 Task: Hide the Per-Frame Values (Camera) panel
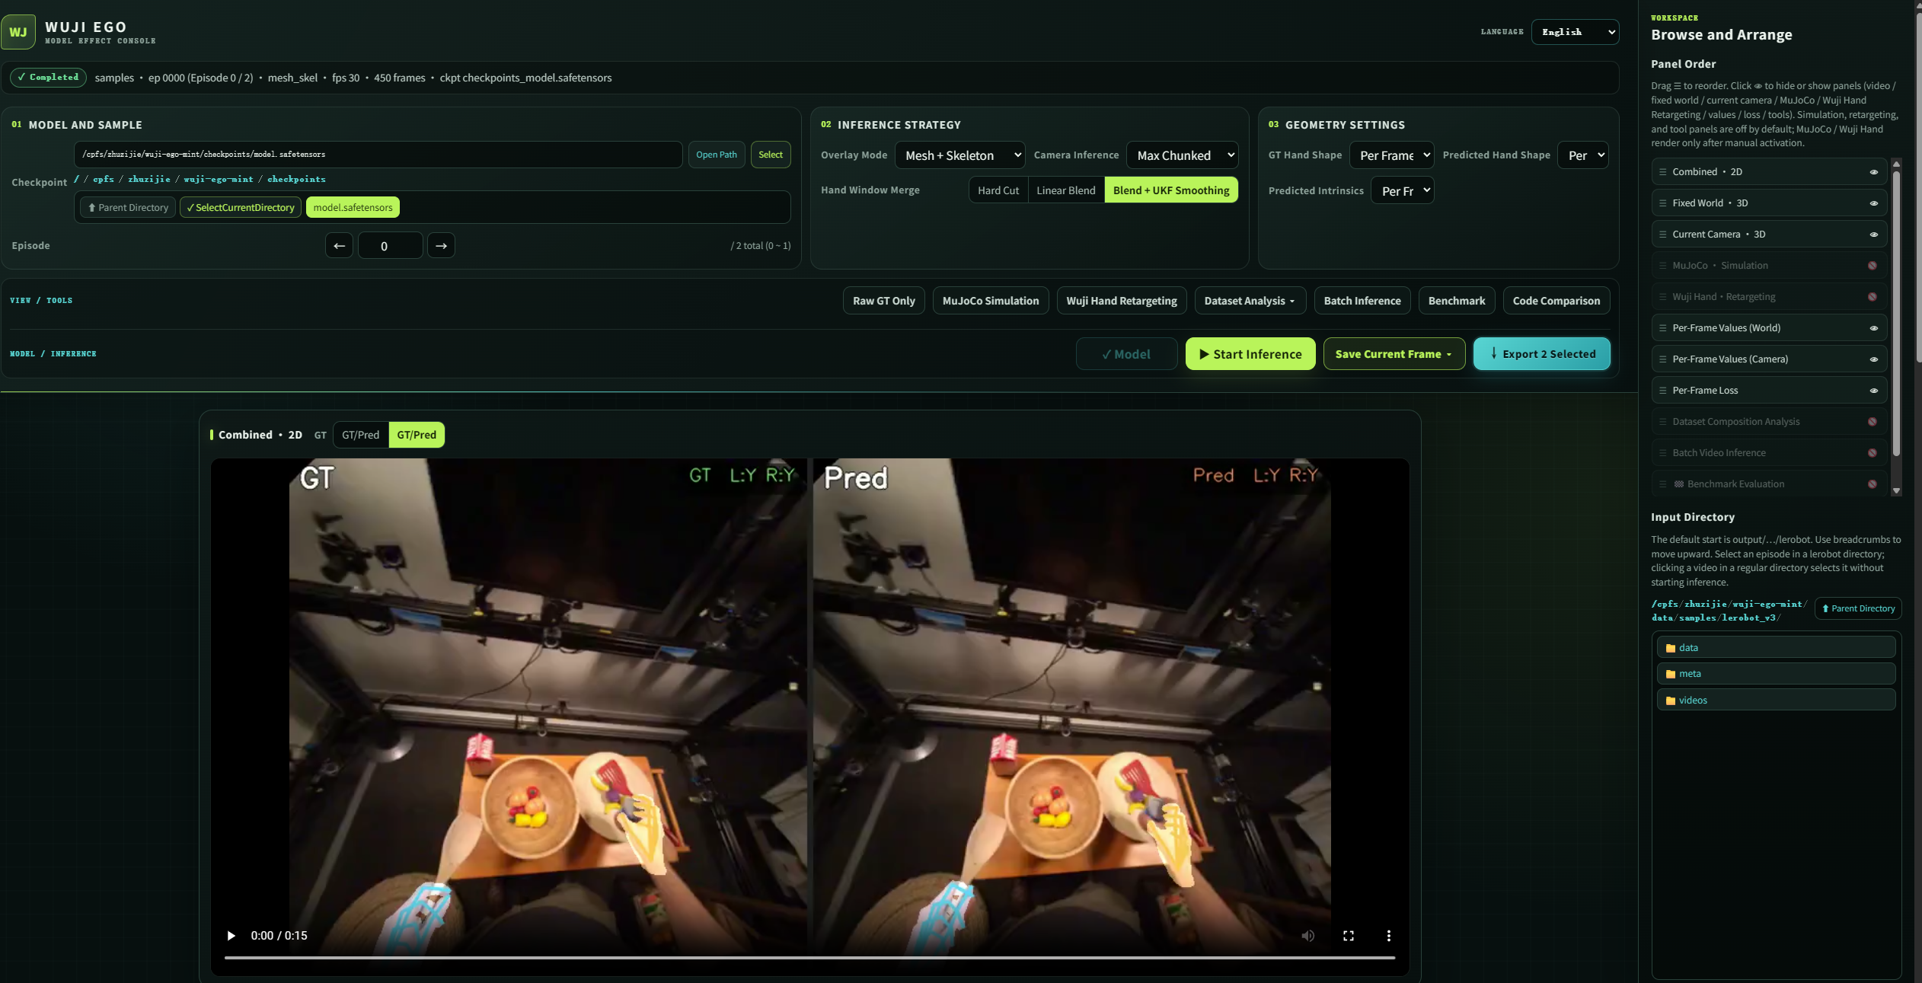[x=1874, y=359]
